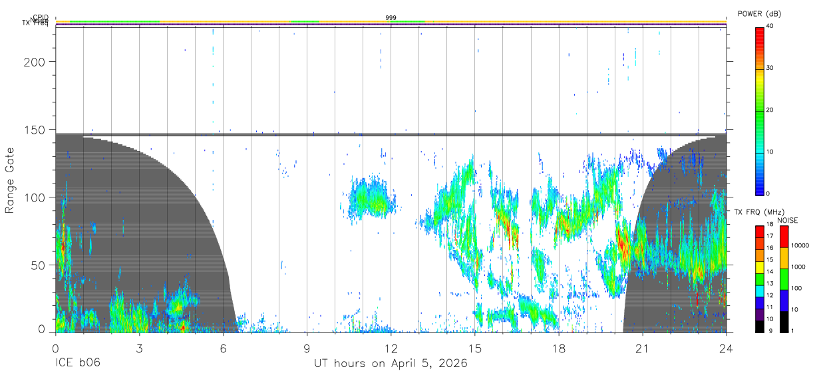
Task: Click the TX FRQ (MHz) color bar
Action: tap(759, 279)
